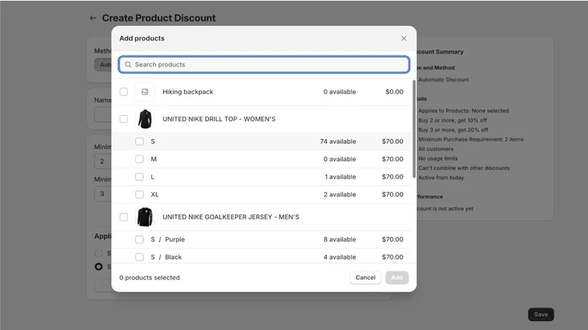Click the '4 available' text for S / Black
The height and width of the screenshot is (330, 588).
click(x=340, y=257)
